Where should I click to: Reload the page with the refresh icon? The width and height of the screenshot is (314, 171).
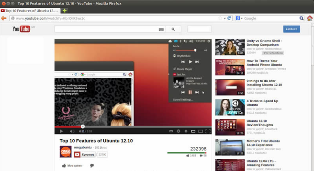point(229,18)
